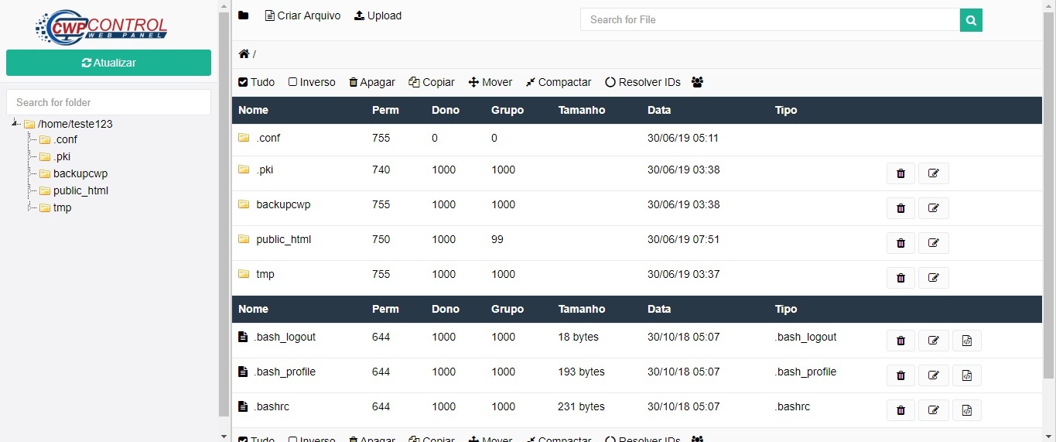Click rename/edit icon for tmp folder

934,278
